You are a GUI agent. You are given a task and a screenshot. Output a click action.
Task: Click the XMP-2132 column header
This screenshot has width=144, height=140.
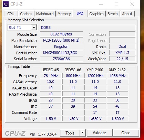pyautogui.click(x=117, y=70)
